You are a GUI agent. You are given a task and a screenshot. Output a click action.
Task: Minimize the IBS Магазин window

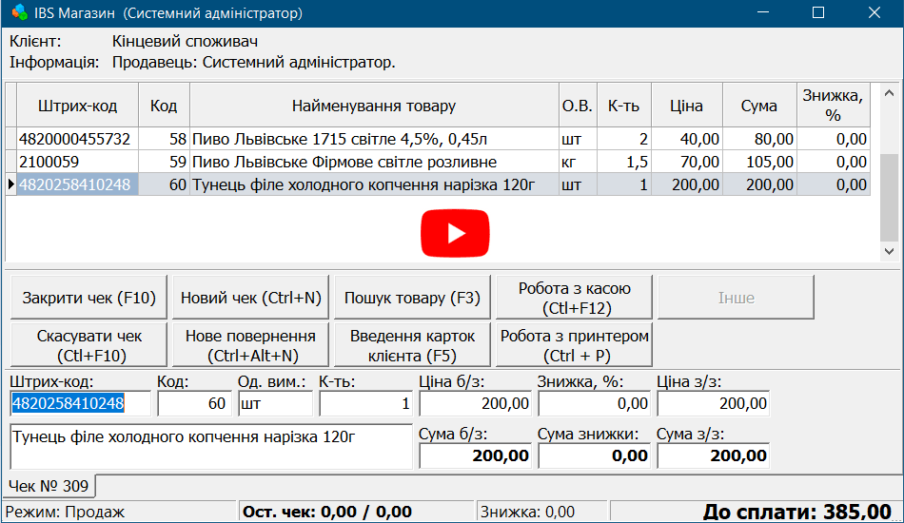(763, 12)
